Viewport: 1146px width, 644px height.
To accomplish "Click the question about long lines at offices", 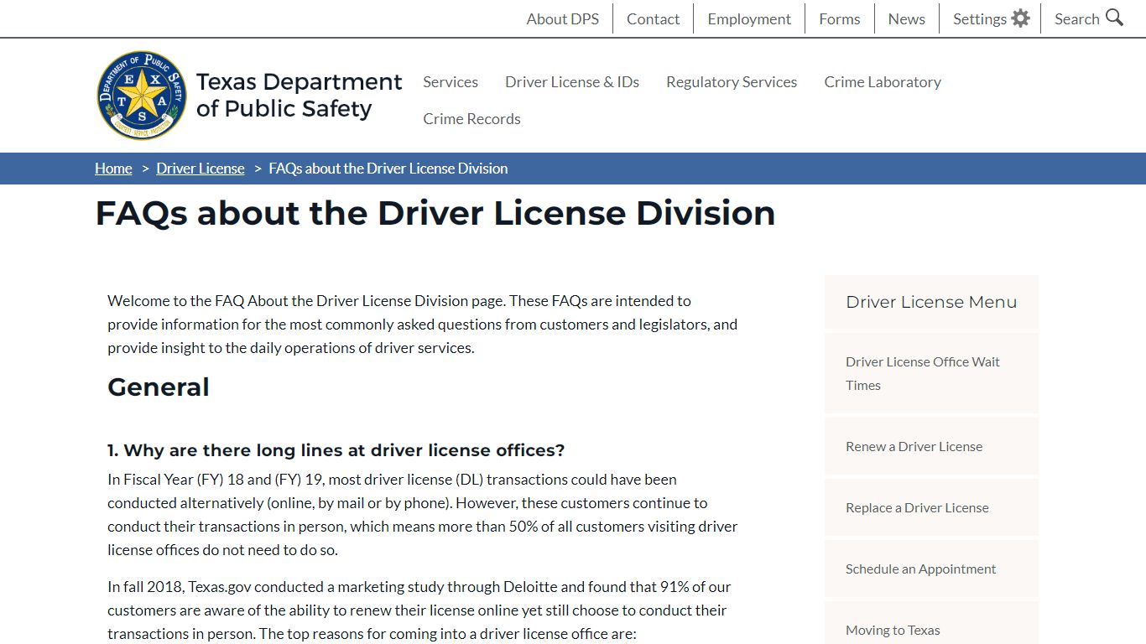I will (336, 450).
